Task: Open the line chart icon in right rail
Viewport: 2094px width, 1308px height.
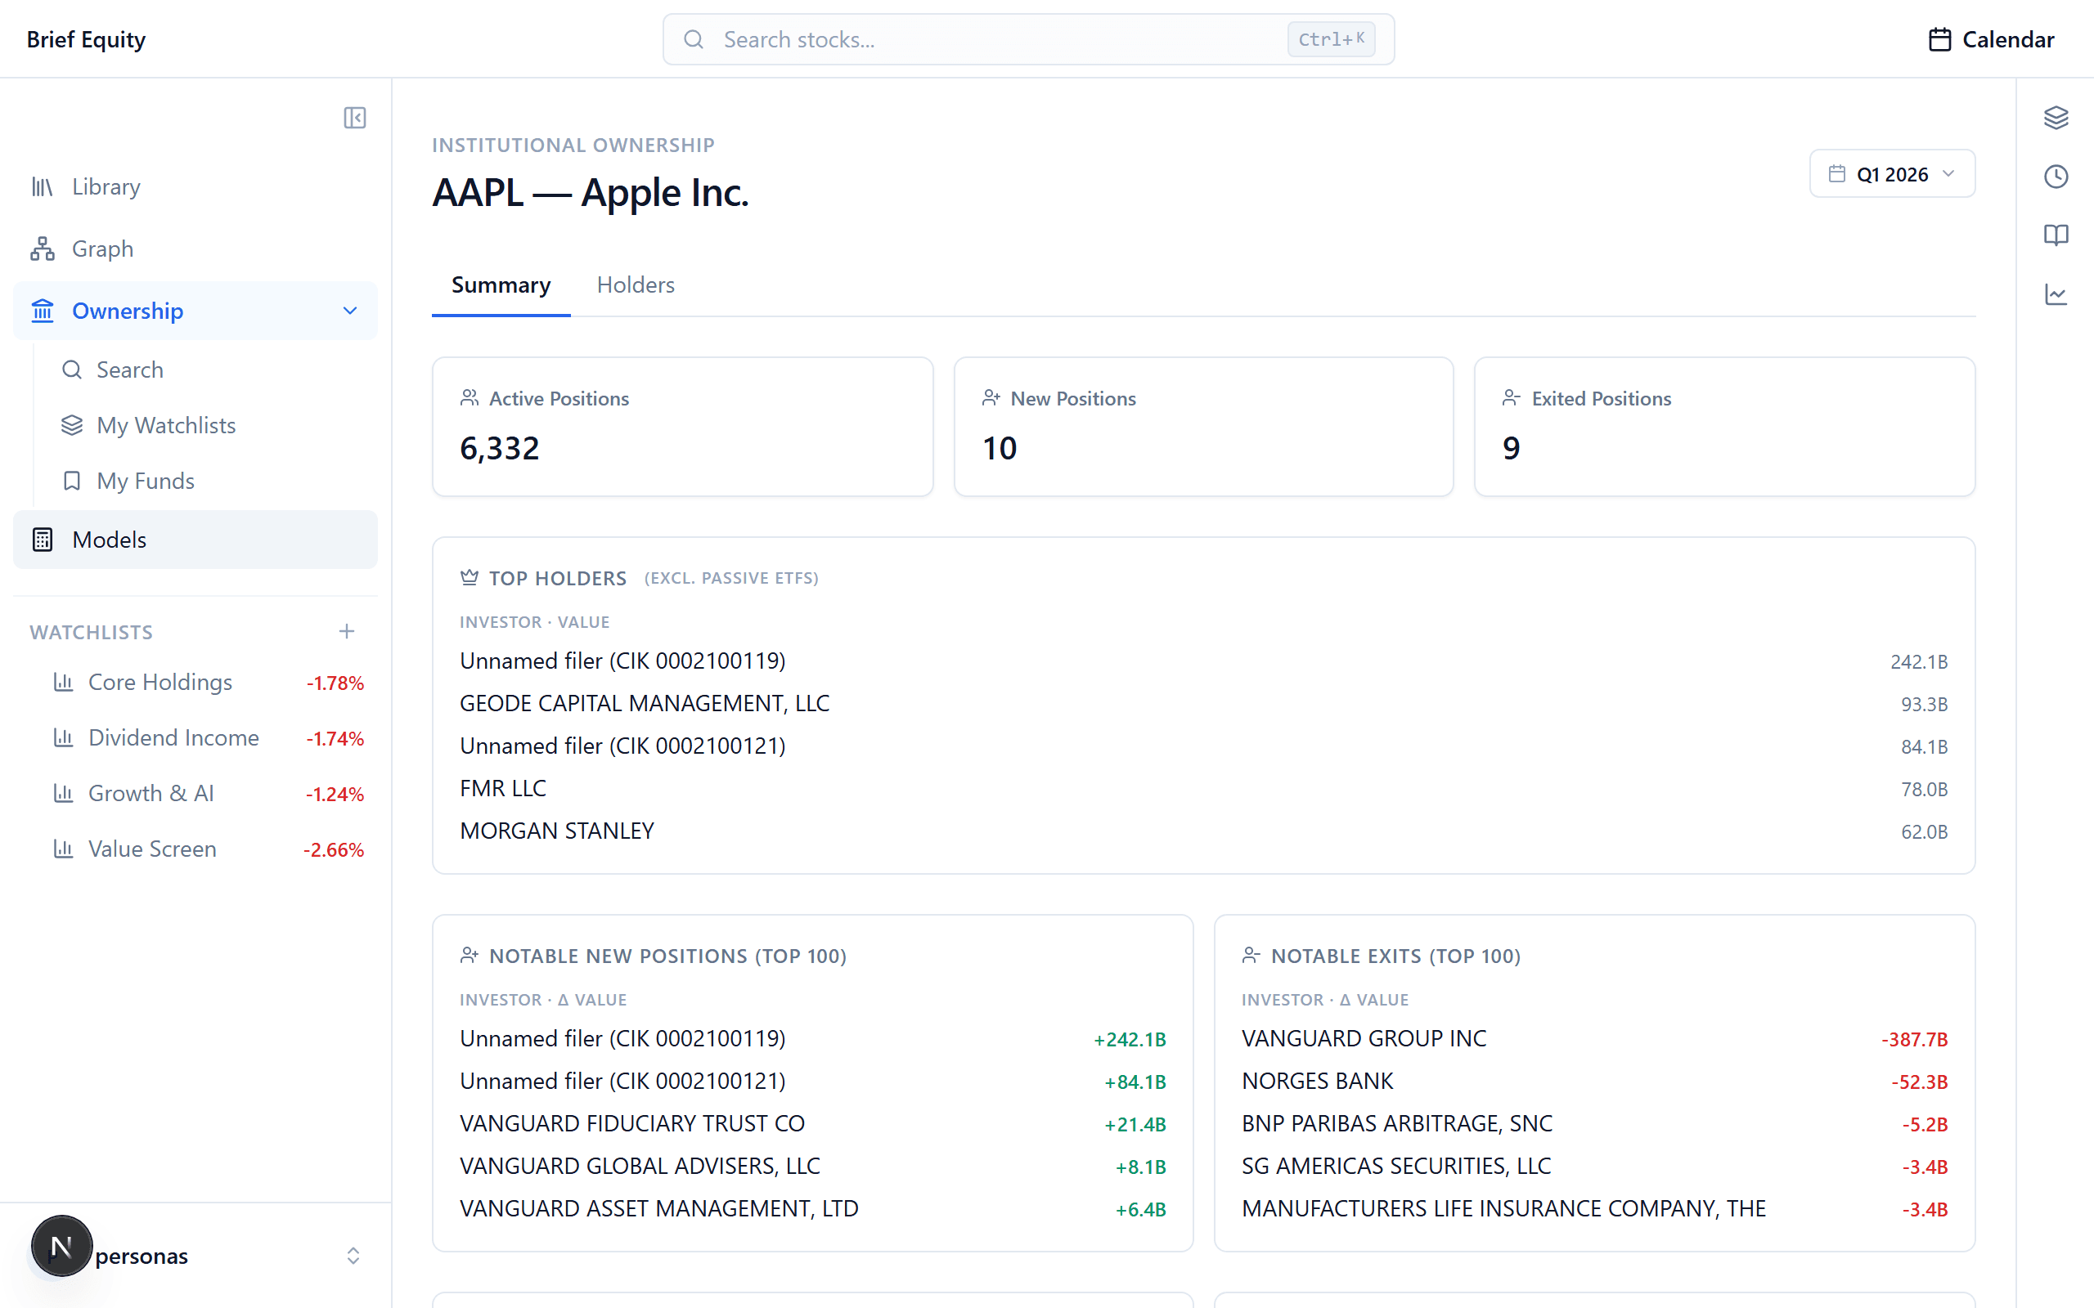Action: click(2056, 294)
